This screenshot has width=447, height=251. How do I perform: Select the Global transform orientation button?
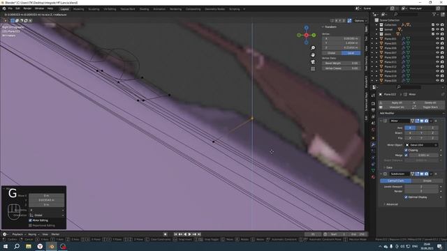click(x=332, y=53)
